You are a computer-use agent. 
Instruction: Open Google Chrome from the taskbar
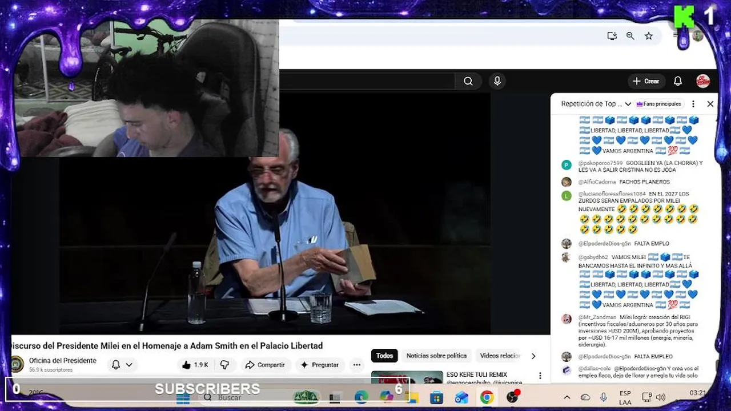tap(487, 397)
